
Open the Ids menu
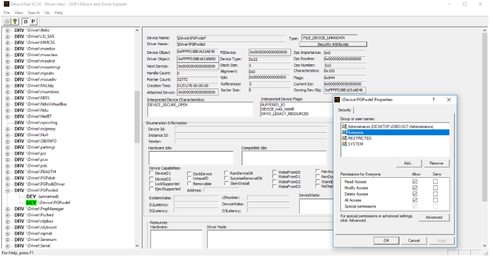[47, 12]
